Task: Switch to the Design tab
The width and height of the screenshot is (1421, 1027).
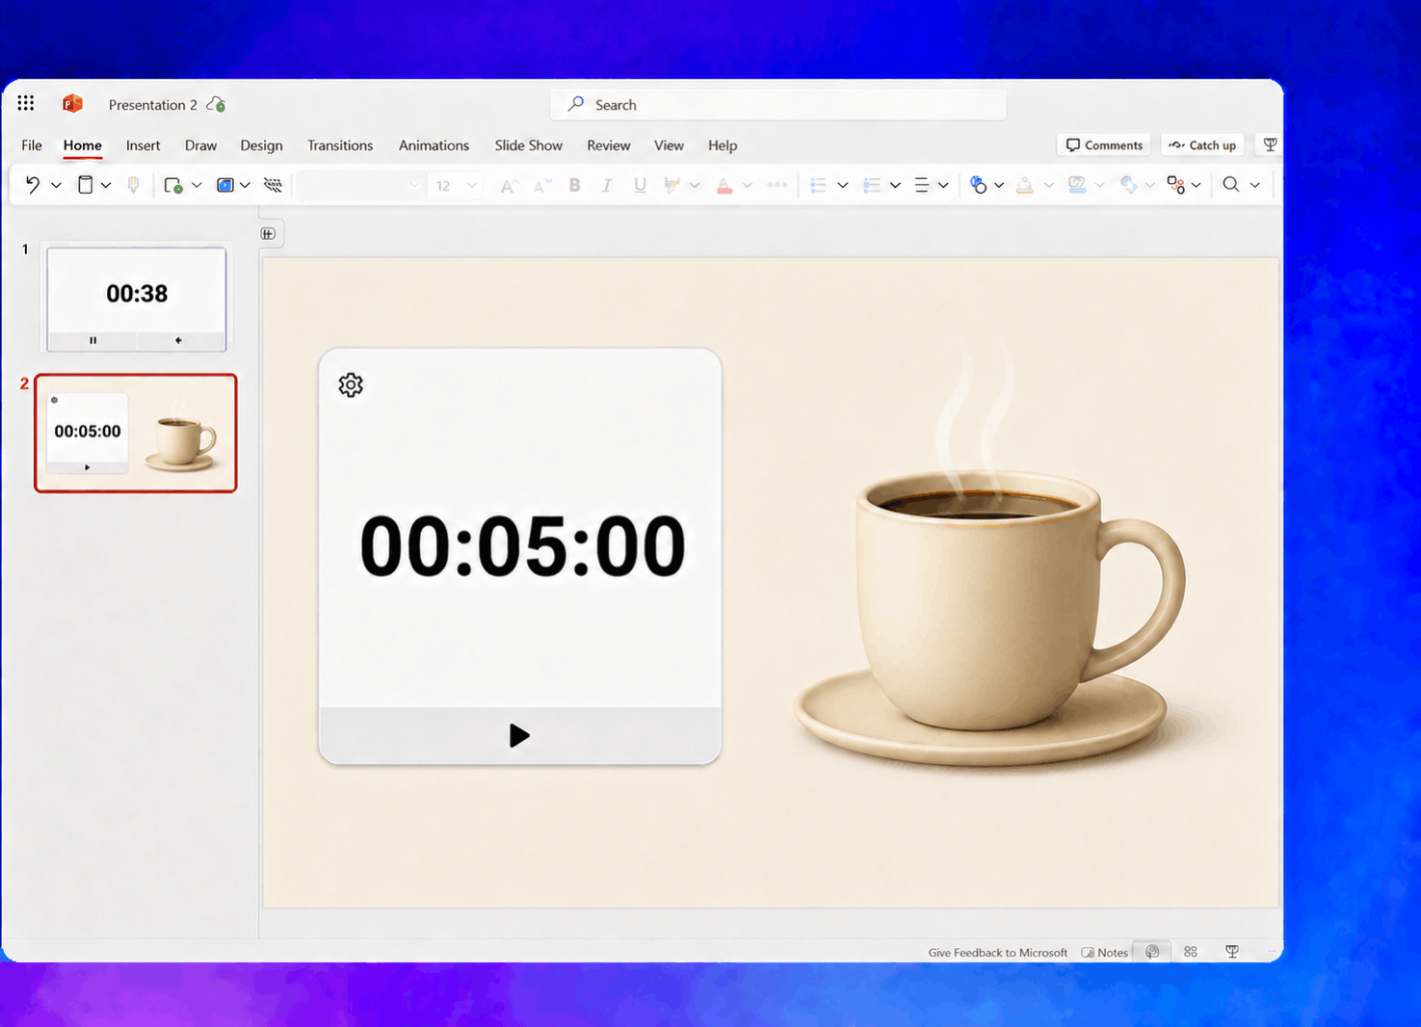Action: pyautogui.click(x=261, y=145)
